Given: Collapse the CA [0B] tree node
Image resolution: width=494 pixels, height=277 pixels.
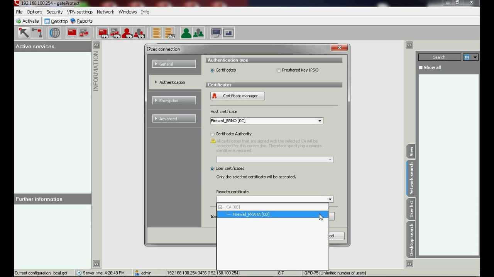Looking at the screenshot, I should (x=220, y=207).
